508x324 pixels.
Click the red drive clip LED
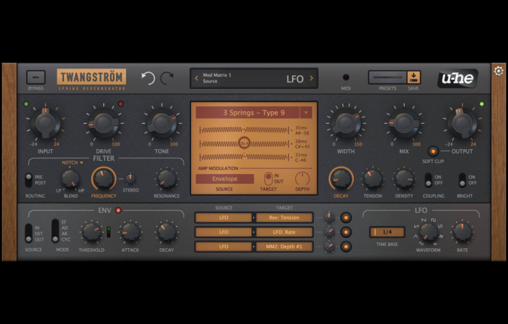(121, 104)
